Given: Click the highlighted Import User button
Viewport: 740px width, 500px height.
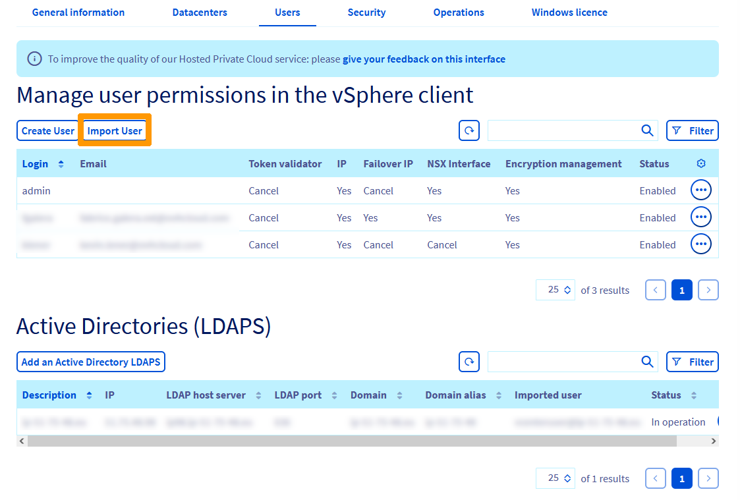Looking at the screenshot, I should [114, 130].
